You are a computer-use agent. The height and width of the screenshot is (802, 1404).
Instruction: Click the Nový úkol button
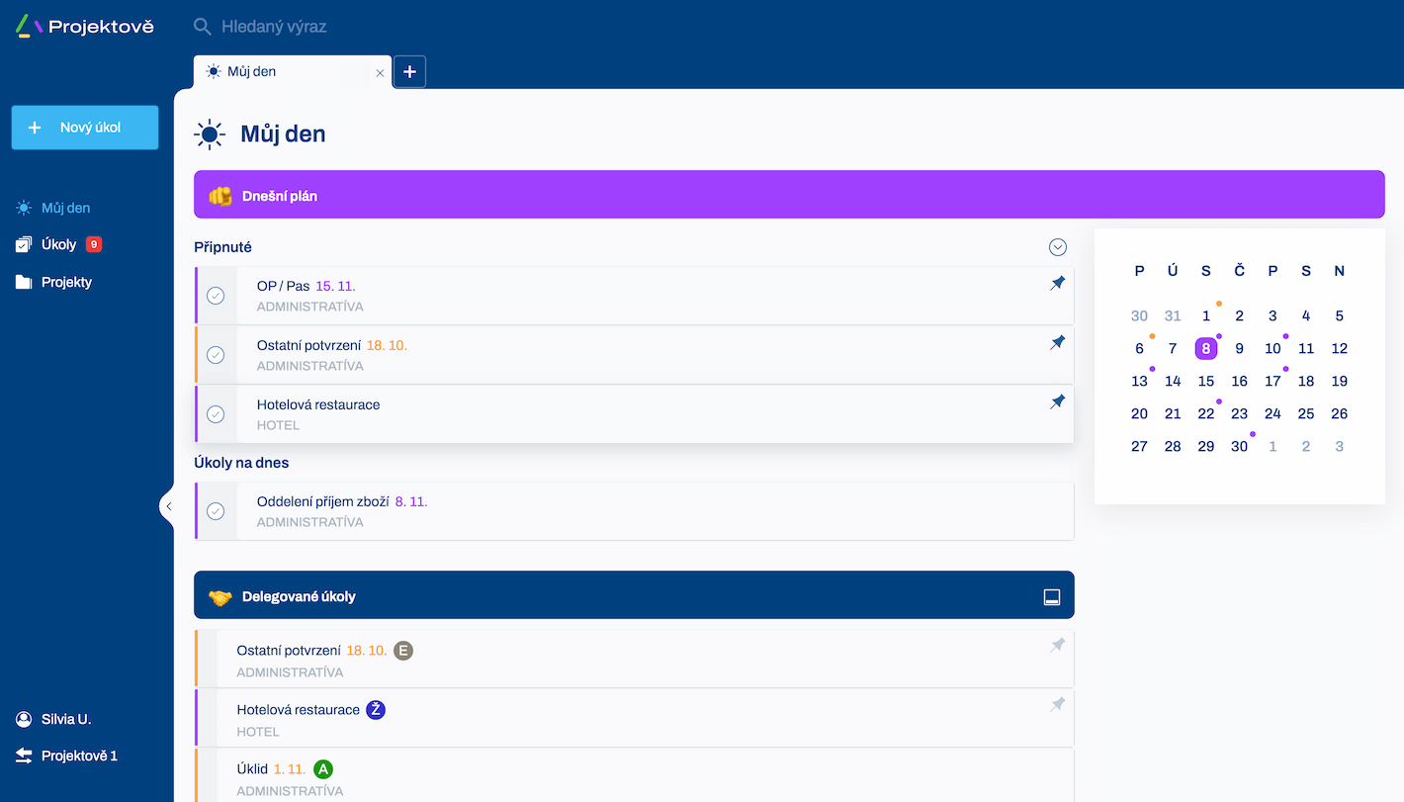(85, 128)
